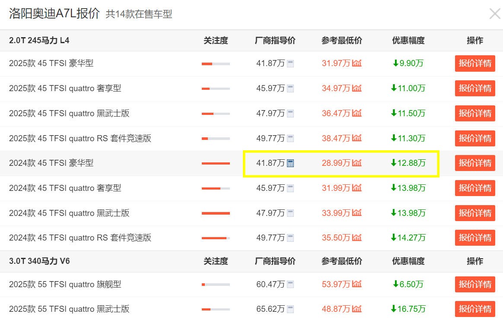Viewport: 503px width, 320px height.
Task: Click calculator icon for 2024款 45 quattro 奢享型
Action: [290, 188]
